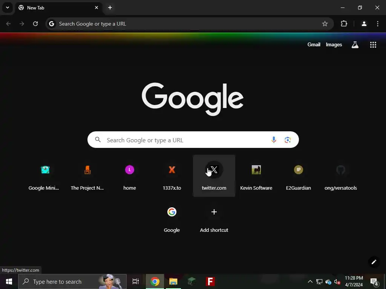
Task: Open the Google shortcut tile
Action: 172,218
